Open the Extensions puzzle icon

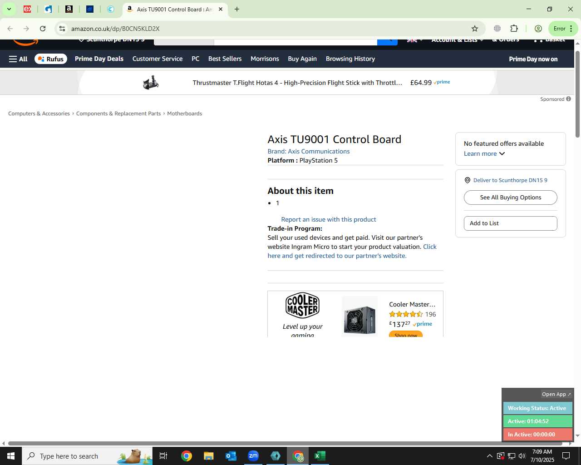click(x=514, y=29)
